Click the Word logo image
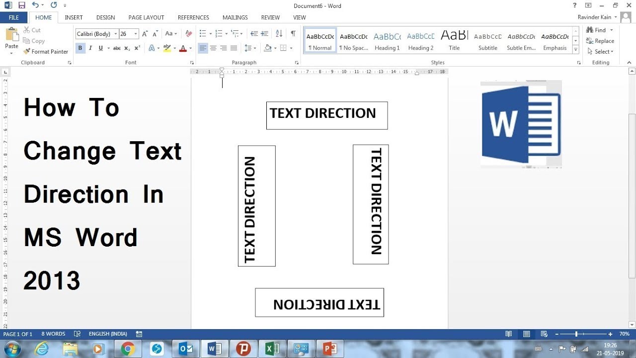The height and width of the screenshot is (358, 636). click(x=521, y=124)
